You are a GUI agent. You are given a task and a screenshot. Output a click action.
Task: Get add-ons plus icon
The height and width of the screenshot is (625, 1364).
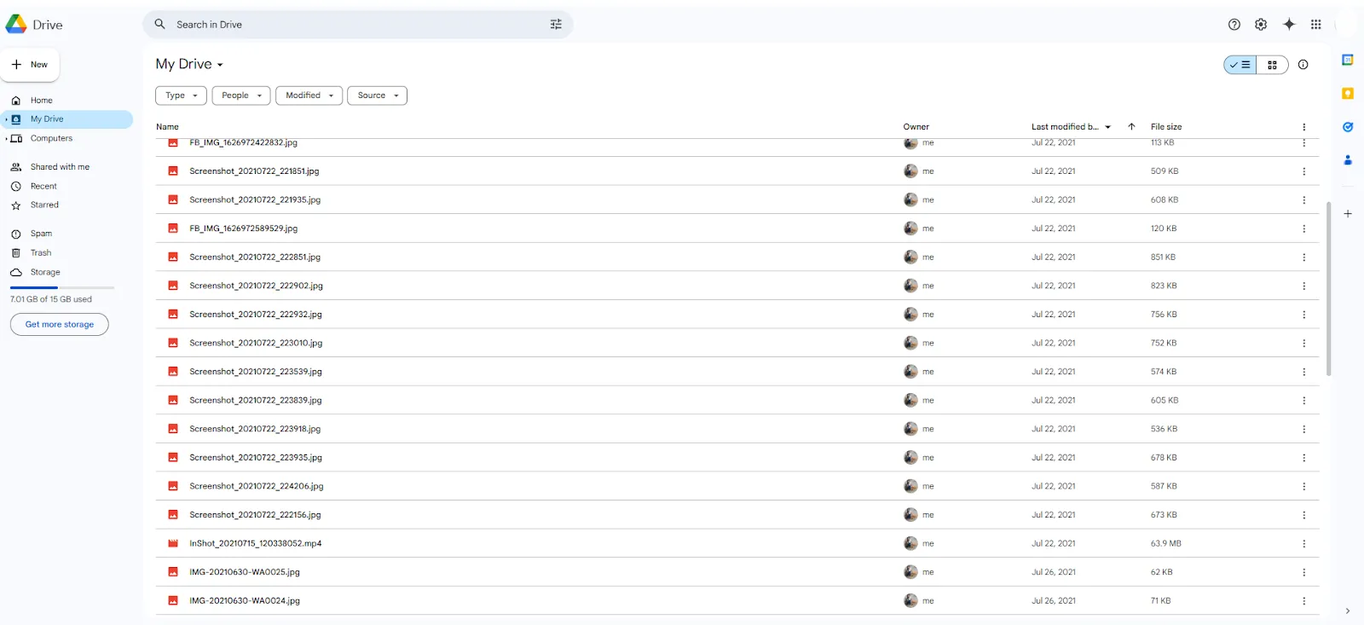(1348, 214)
